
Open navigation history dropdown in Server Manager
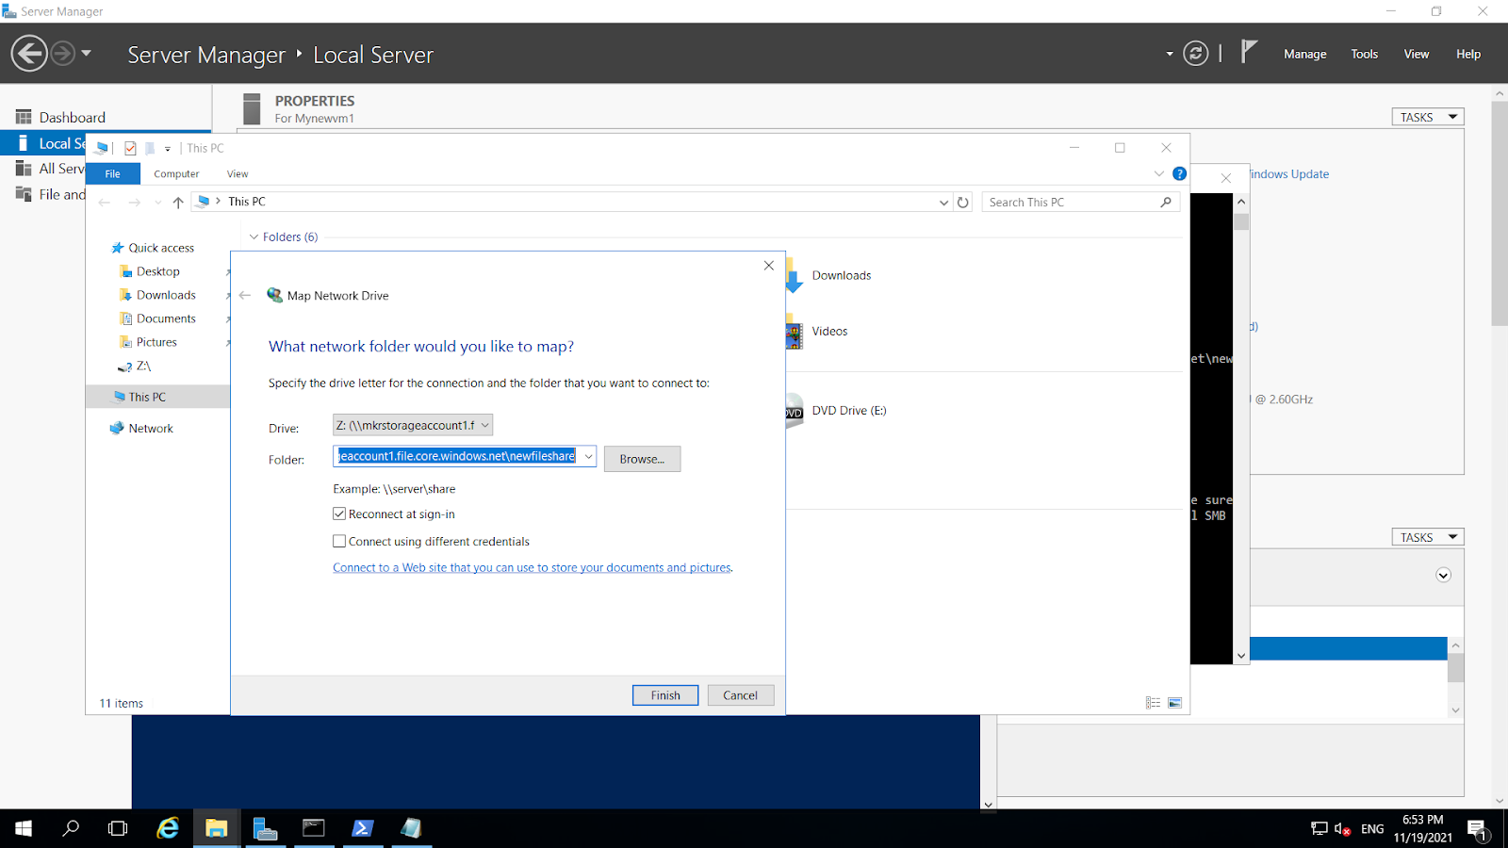[87, 54]
